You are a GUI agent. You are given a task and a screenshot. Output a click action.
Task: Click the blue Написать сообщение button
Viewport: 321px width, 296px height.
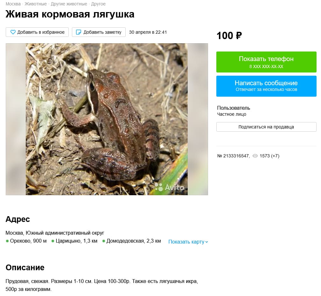pyautogui.click(x=266, y=86)
